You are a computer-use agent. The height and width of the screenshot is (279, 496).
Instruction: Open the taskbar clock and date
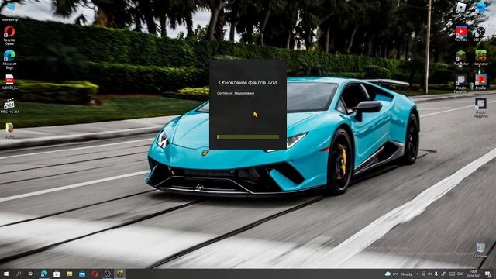click(474, 274)
